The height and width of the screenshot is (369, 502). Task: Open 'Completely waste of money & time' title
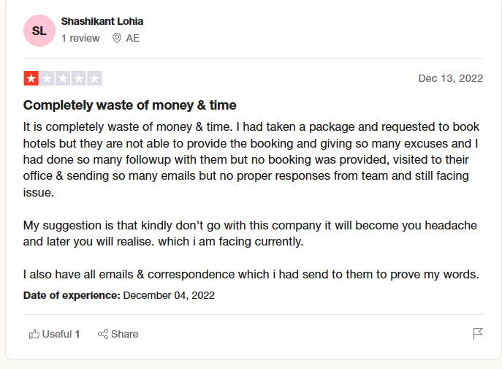coord(130,104)
